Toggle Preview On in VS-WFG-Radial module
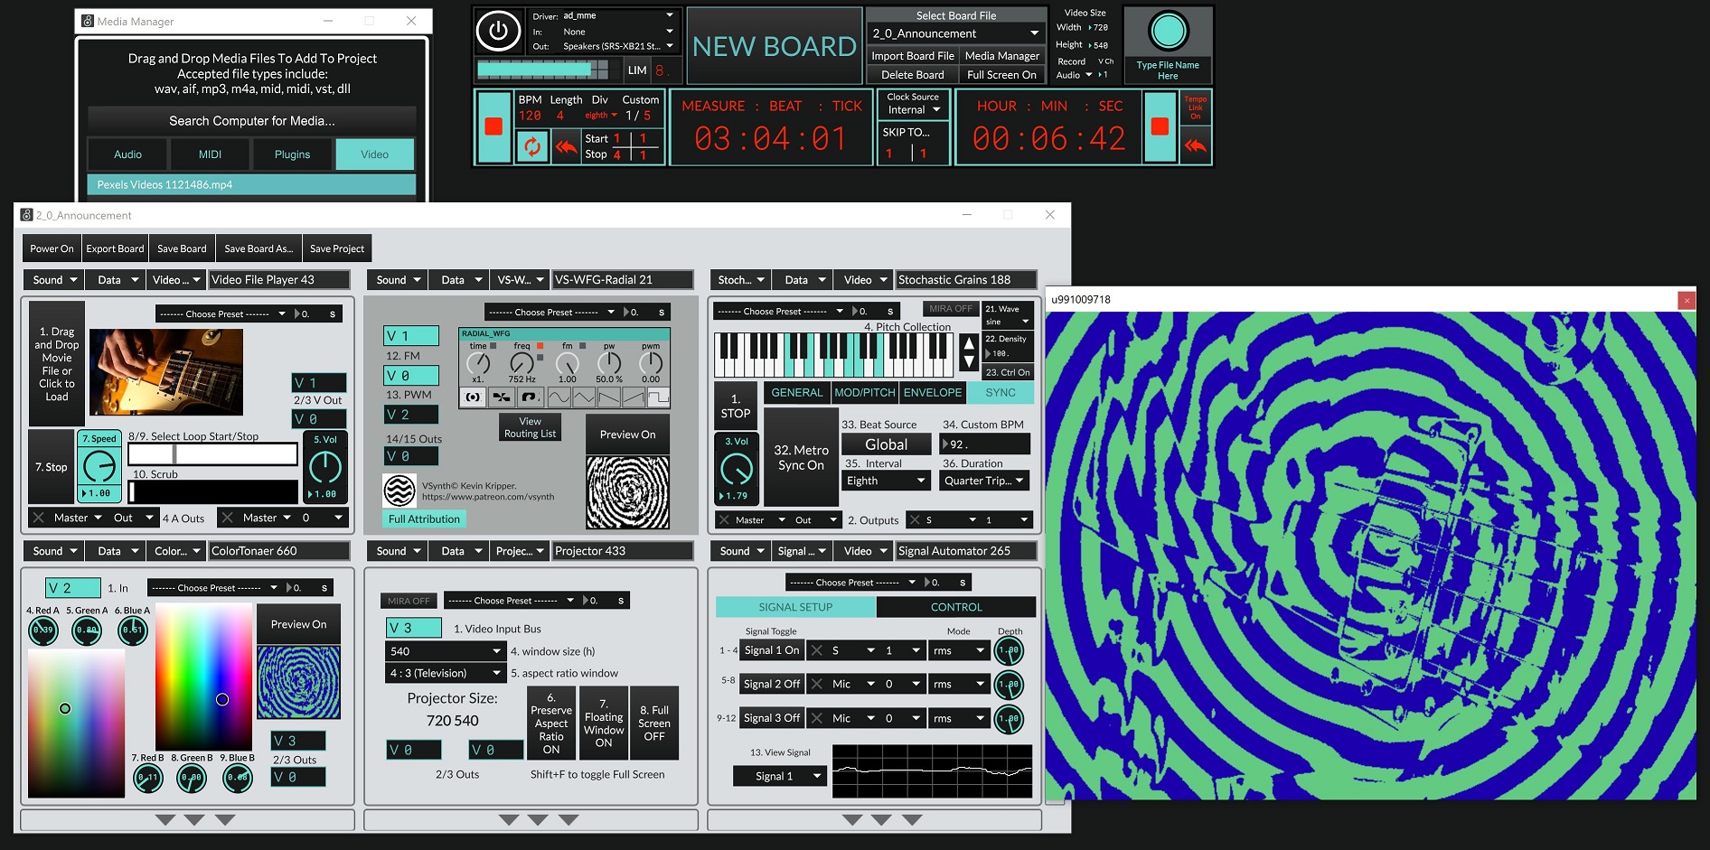The image size is (1710, 850). tap(628, 434)
